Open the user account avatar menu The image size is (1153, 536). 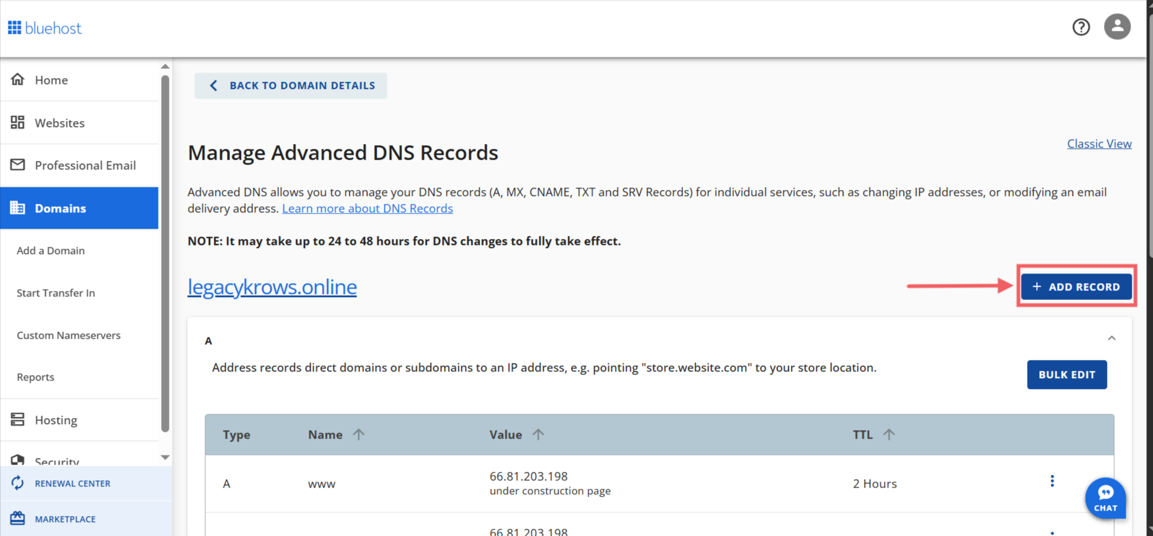tap(1117, 27)
